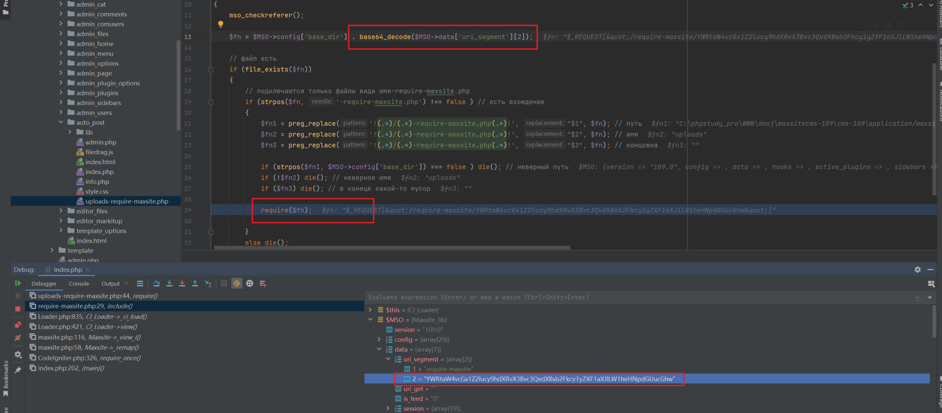942x413 pixels.
Task: Click the Step Into icon
Action: 170,283
